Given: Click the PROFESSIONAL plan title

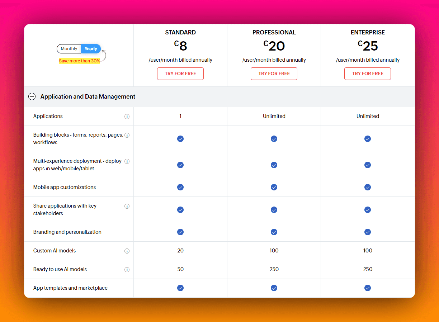Looking at the screenshot, I should 274,32.
